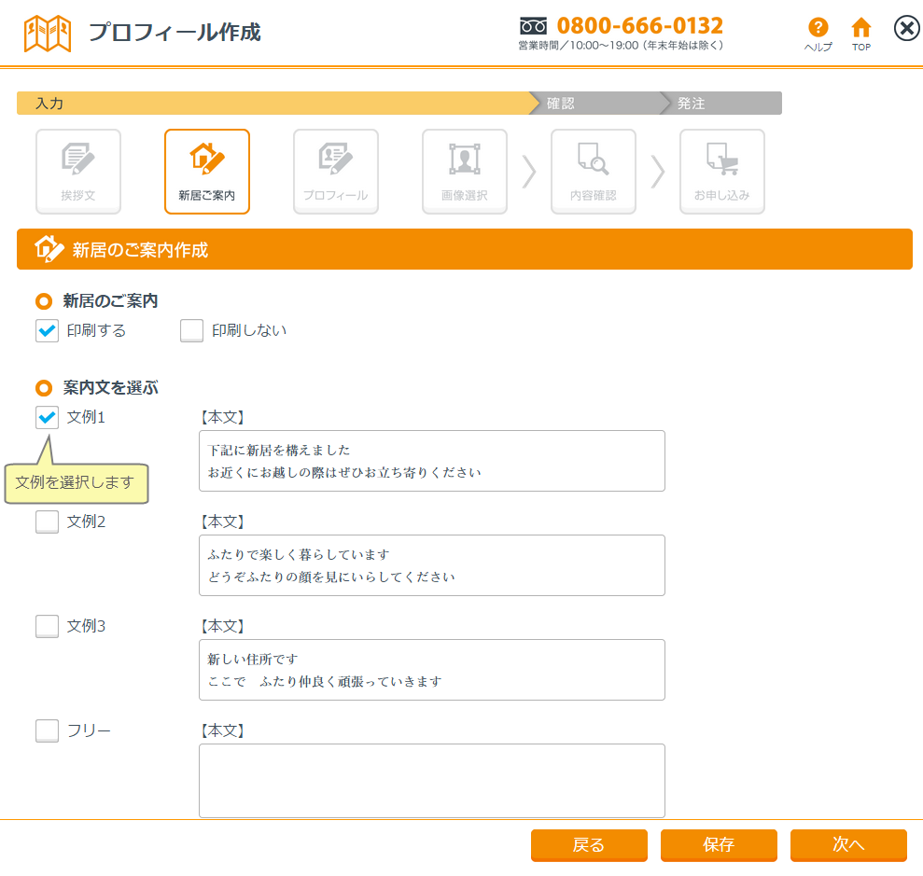The height and width of the screenshot is (876, 923).
Task: Toggle the 印刷する checkbox
Action: pos(48,331)
